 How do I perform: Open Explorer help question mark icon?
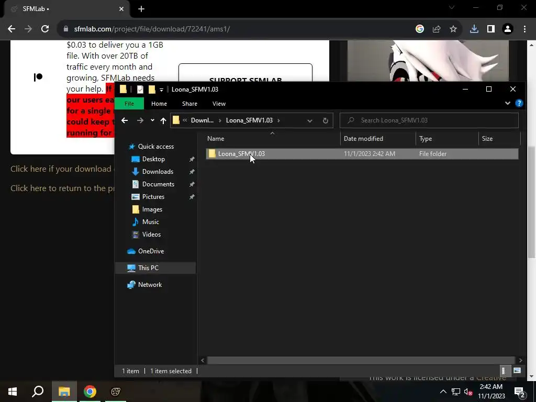(519, 103)
